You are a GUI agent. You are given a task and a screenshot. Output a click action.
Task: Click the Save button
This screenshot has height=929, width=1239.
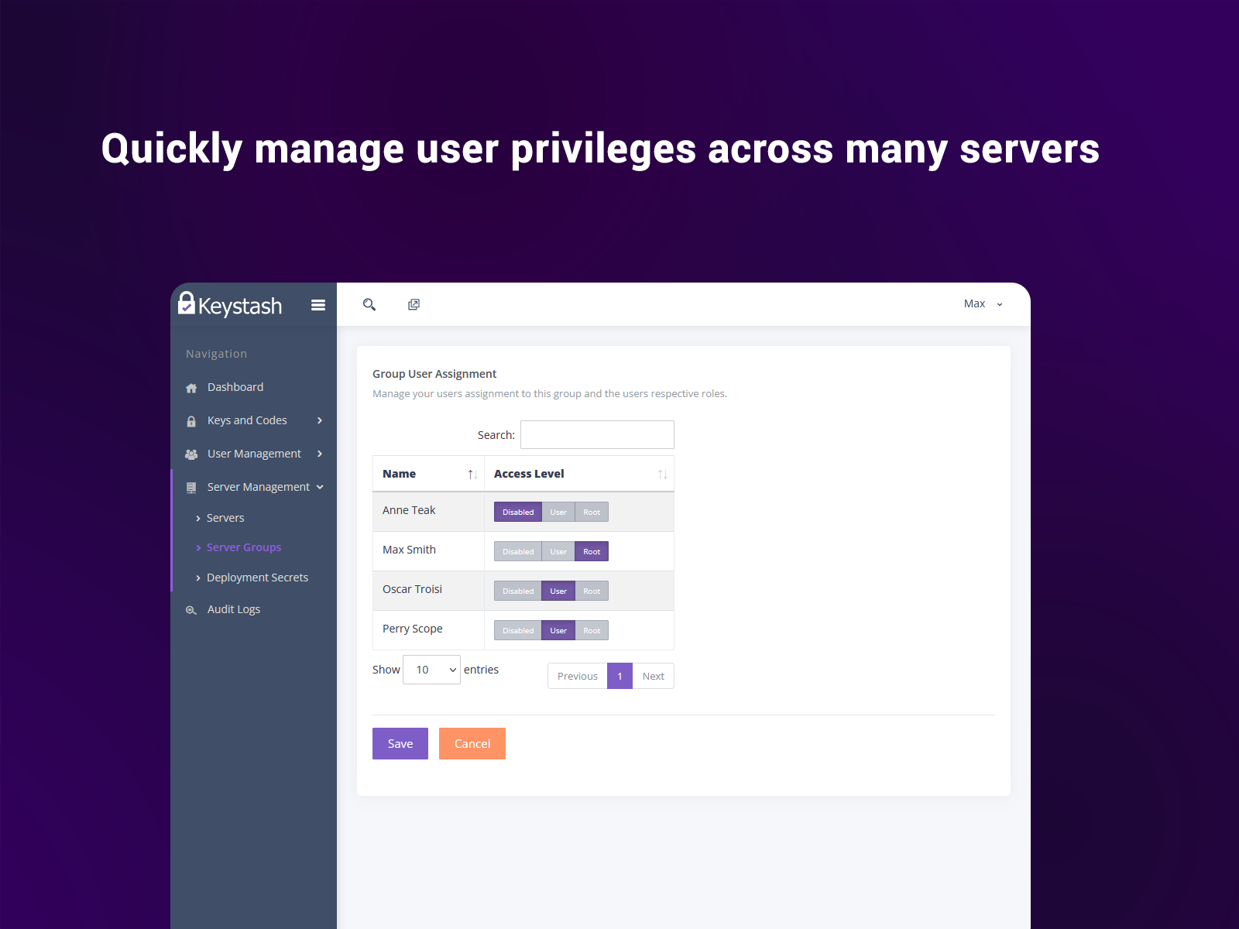[400, 744]
